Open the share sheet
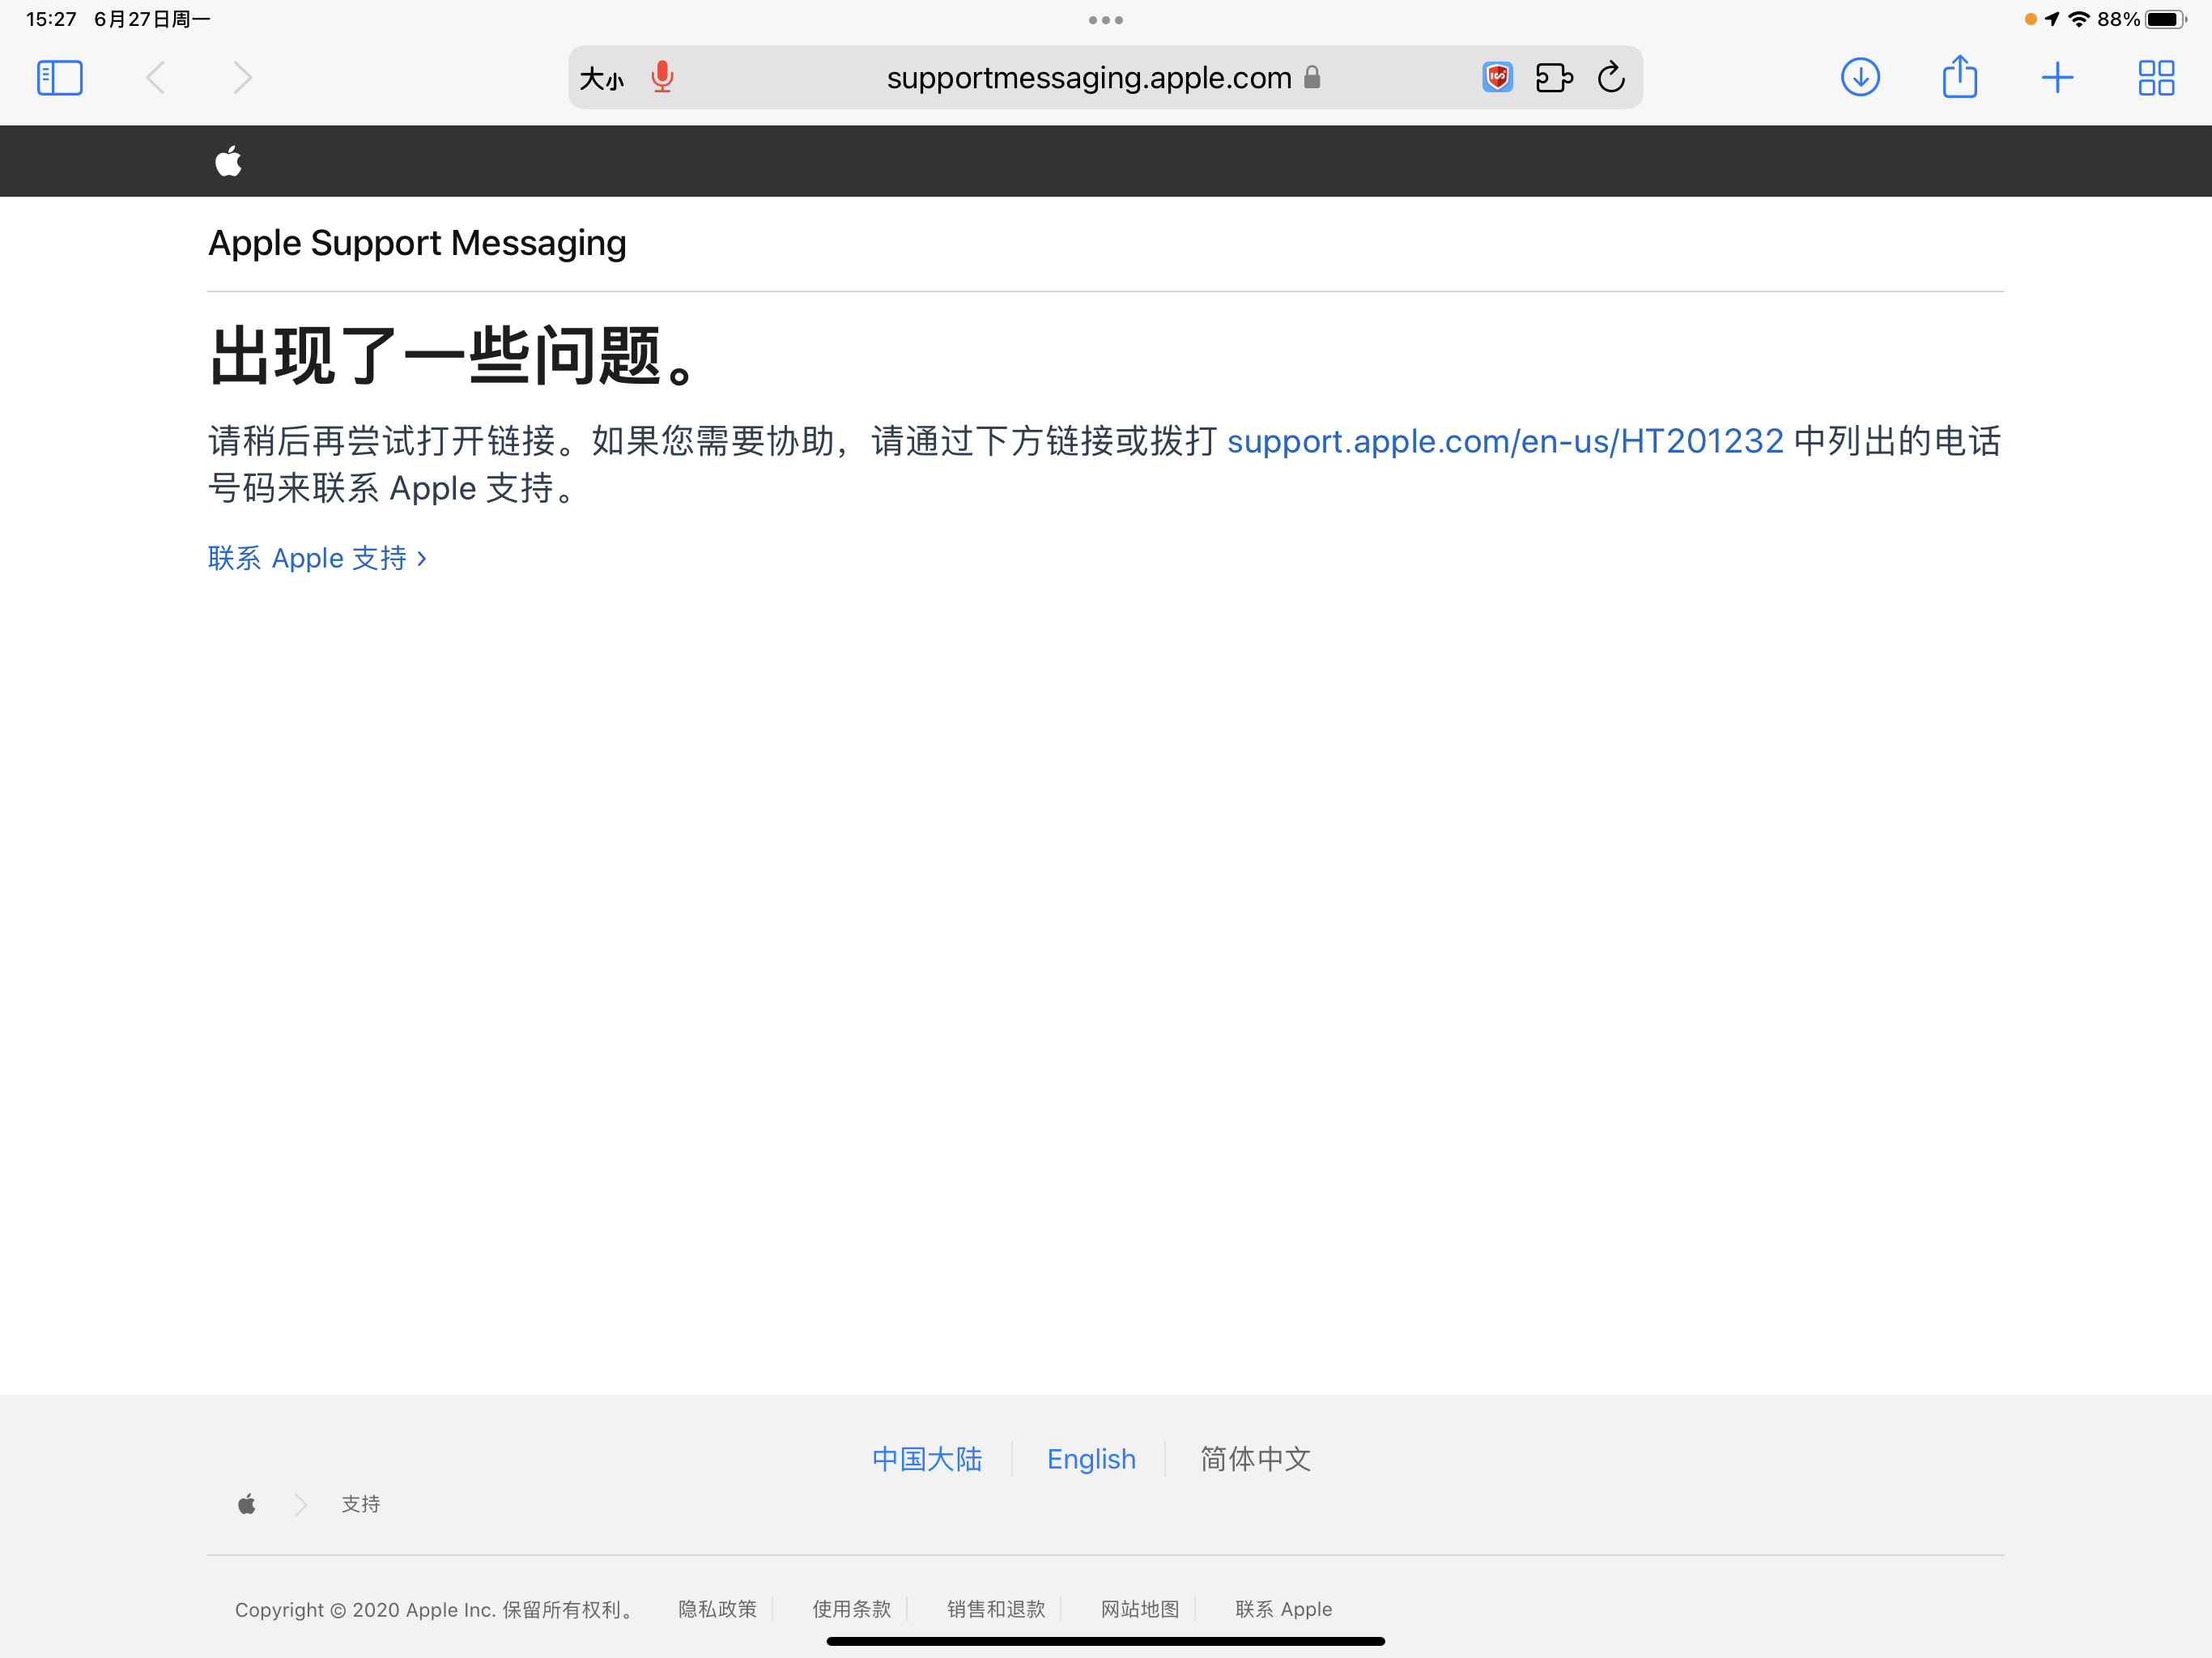The height and width of the screenshot is (1658, 2212). point(1959,77)
